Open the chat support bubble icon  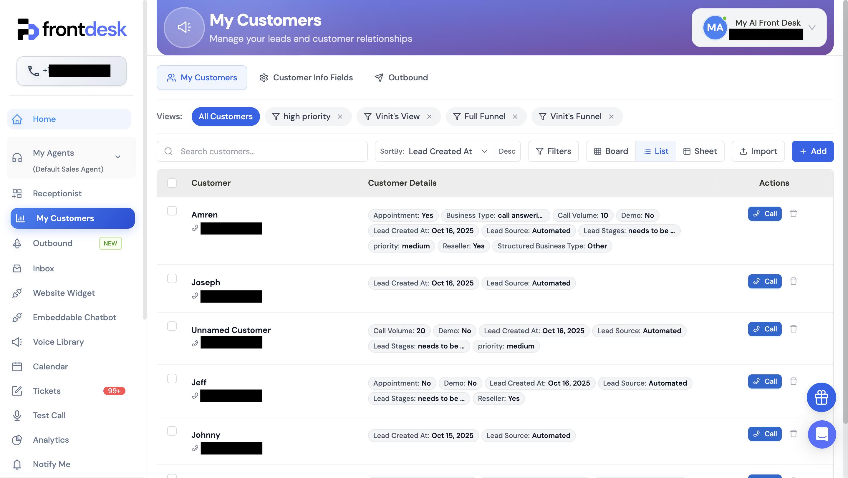click(822, 434)
